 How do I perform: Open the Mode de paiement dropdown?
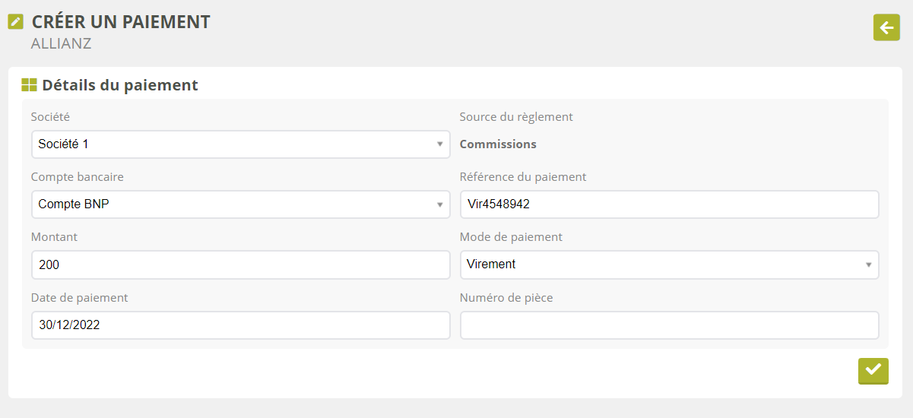click(x=669, y=264)
